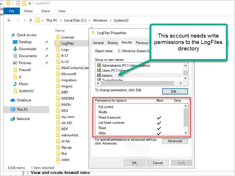Screen dimensions: 235x176
Task: Select the MRT folder icon
Action: (x=58, y=92)
